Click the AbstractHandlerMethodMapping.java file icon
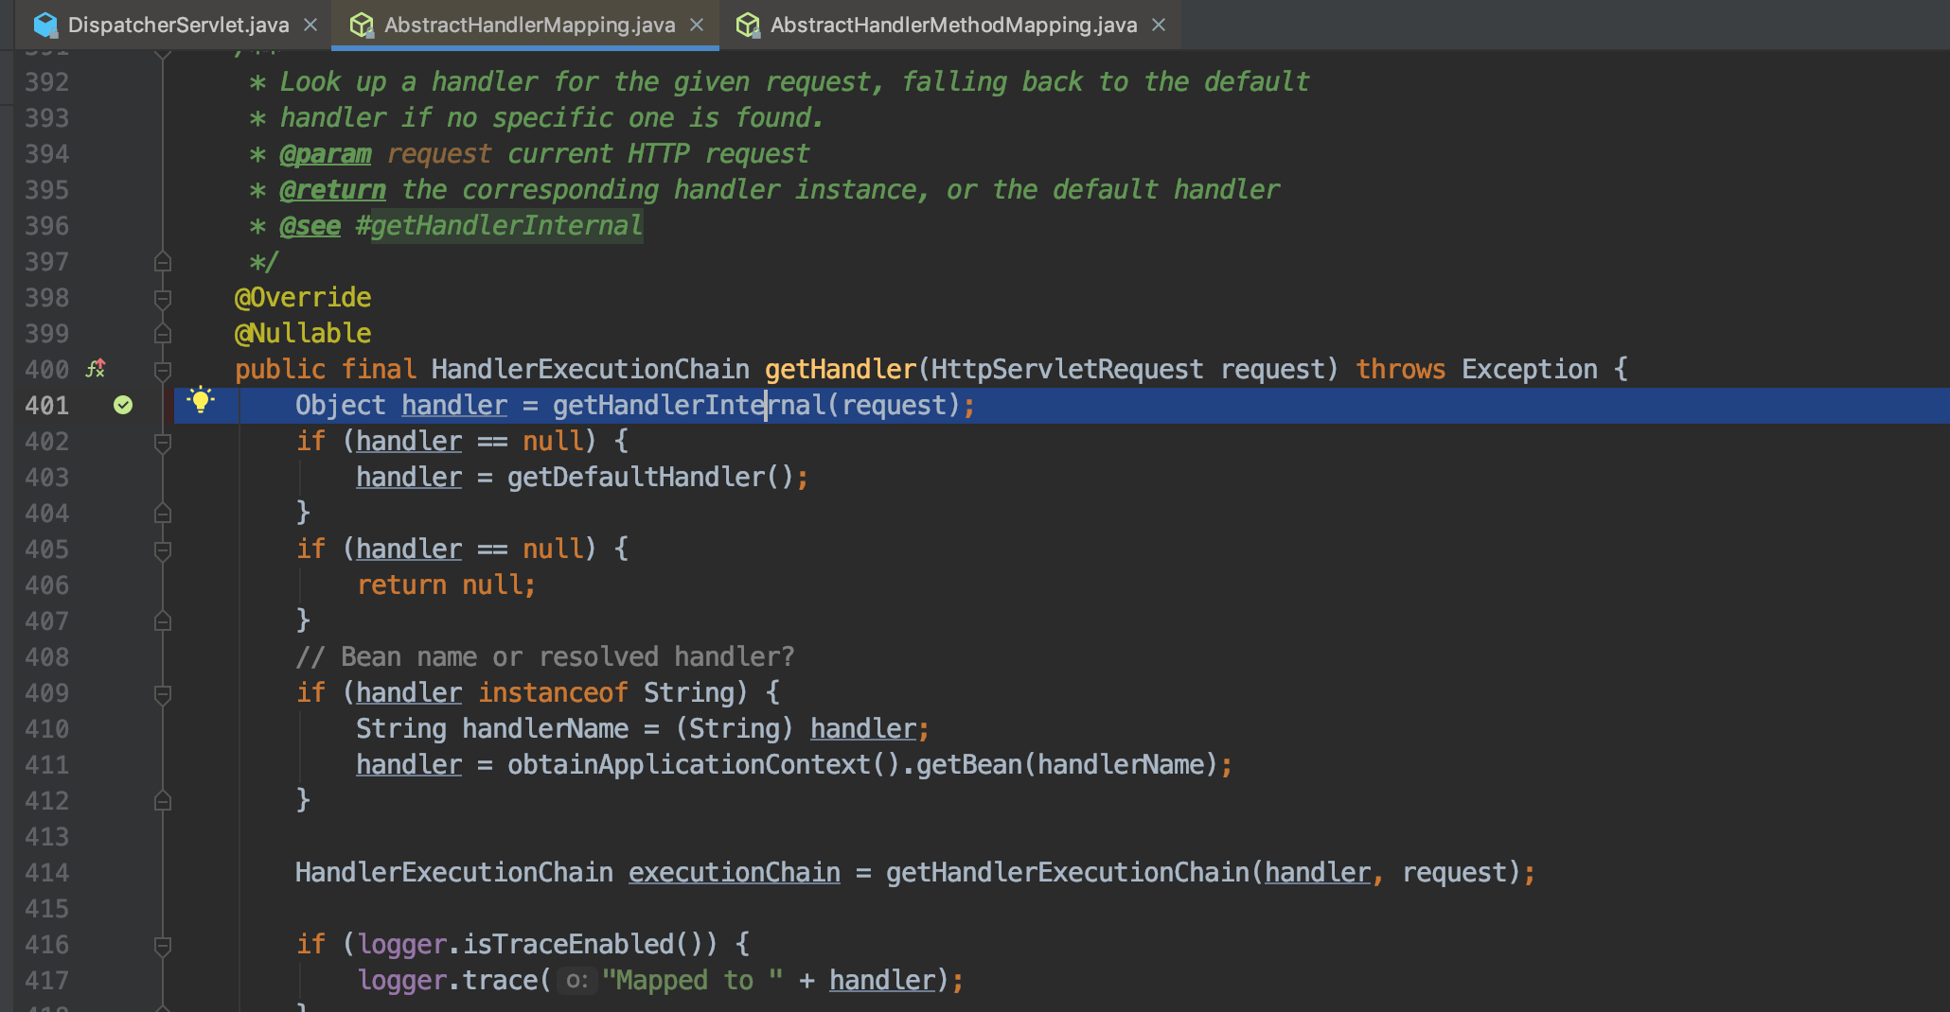This screenshot has width=1950, height=1012. (x=748, y=26)
